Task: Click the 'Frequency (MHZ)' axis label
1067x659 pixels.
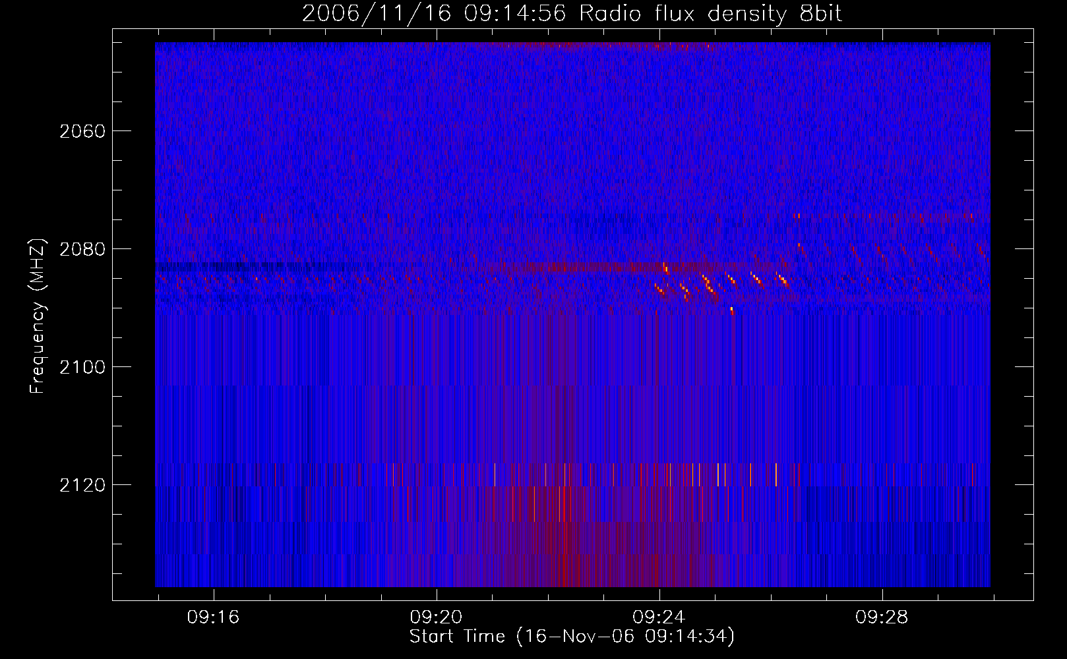Action: 38,316
